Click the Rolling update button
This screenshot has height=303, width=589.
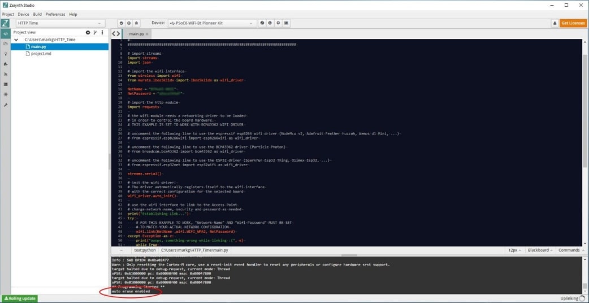coord(19,298)
